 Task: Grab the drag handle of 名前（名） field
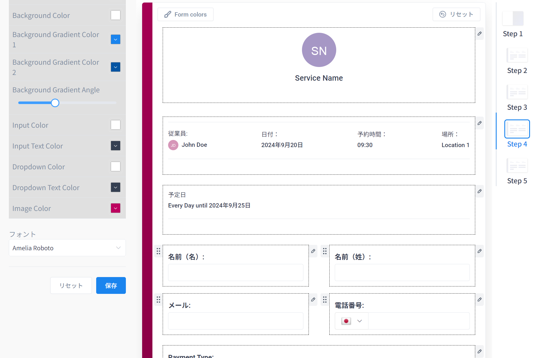tap(158, 251)
